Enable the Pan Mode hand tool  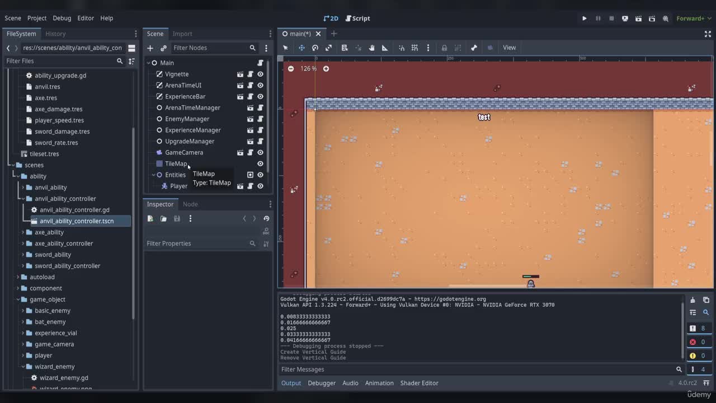pos(371,48)
